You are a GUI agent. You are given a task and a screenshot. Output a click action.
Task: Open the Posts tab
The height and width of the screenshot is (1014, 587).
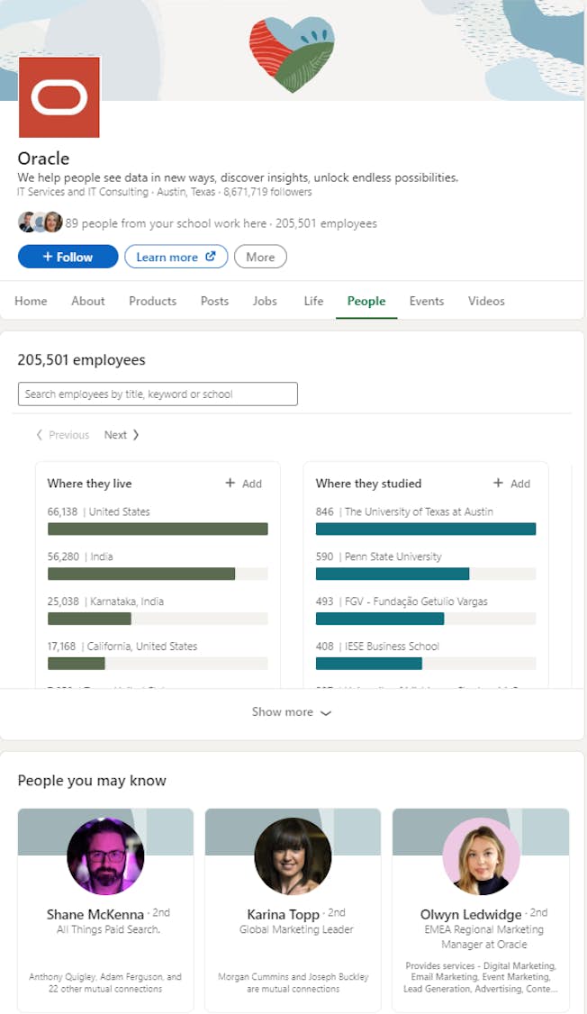(x=214, y=301)
